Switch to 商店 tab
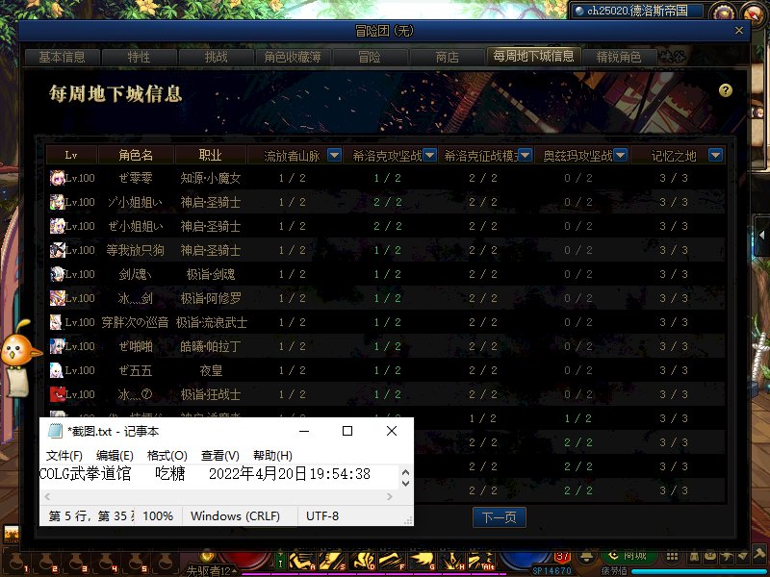Screen dimensions: 770x577 point(447,57)
